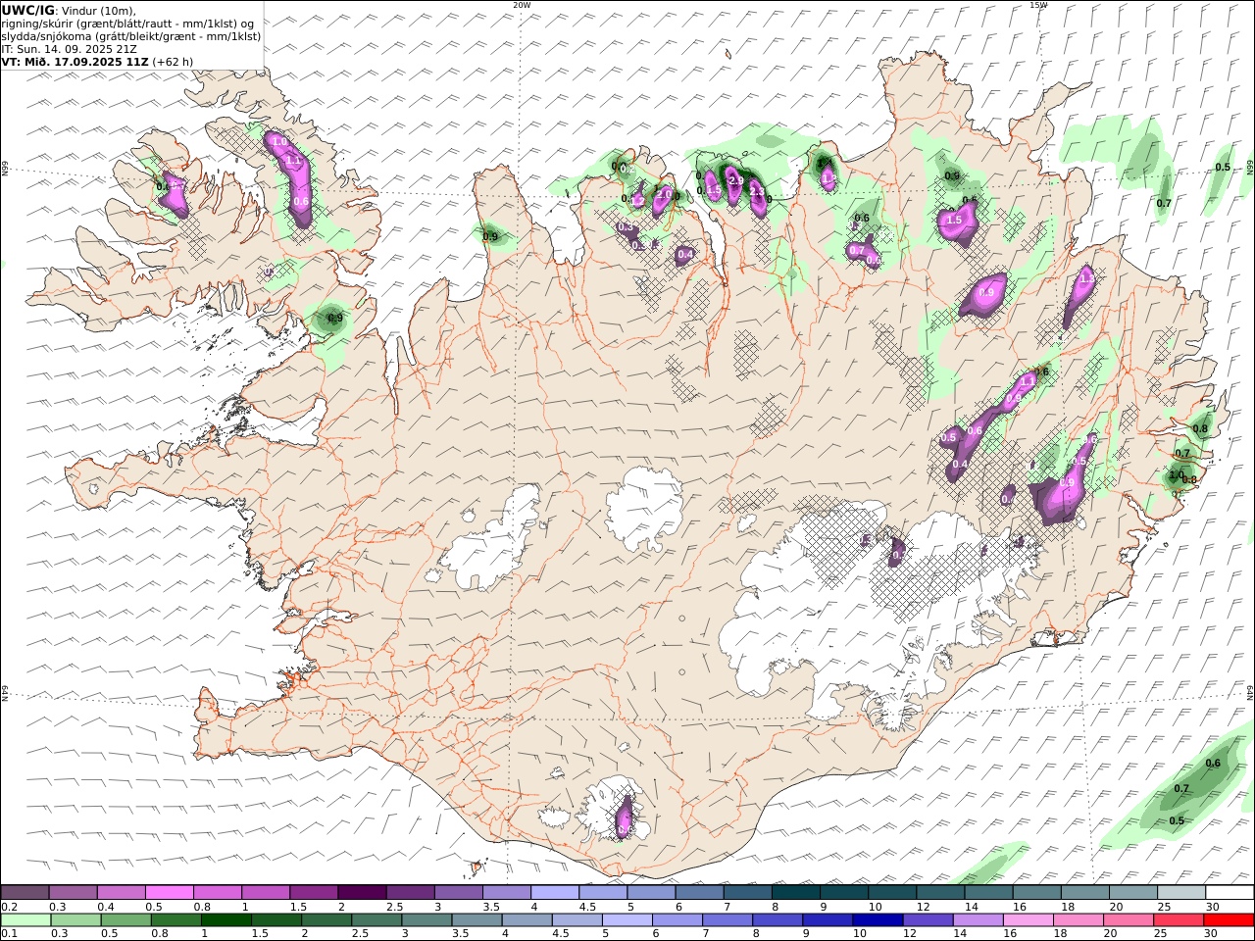This screenshot has height=941, width=1255.
Task: Click the 'rigning/skúrir' legend description line
Action: [128, 23]
